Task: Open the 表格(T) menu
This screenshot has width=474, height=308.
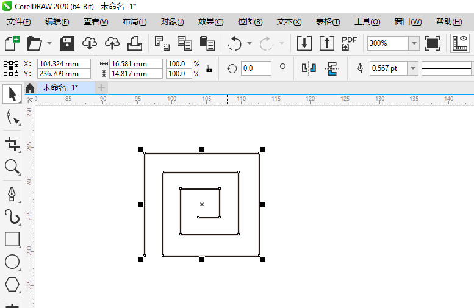Action: pos(328,22)
